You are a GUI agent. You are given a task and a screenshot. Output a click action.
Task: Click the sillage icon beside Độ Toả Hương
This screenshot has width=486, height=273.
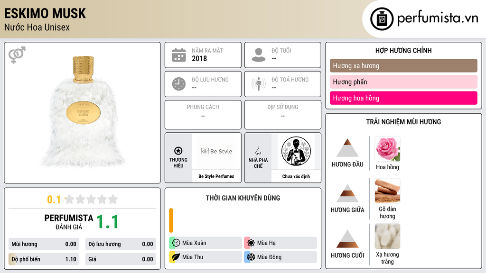click(x=259, y=84)
